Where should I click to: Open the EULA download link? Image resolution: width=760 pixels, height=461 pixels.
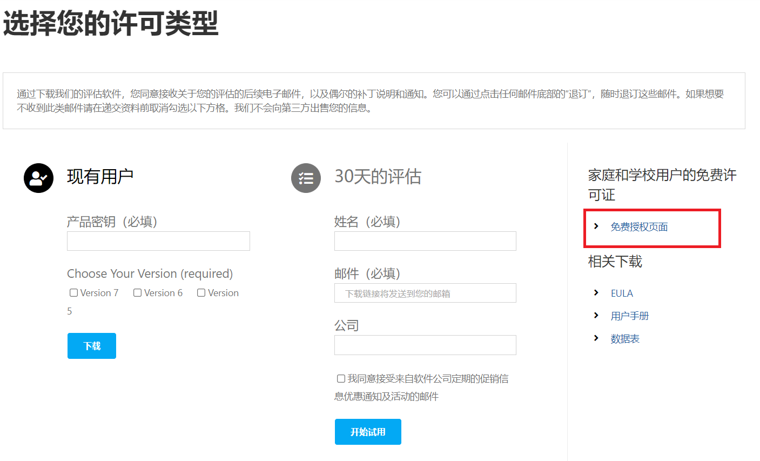point(622,293)
